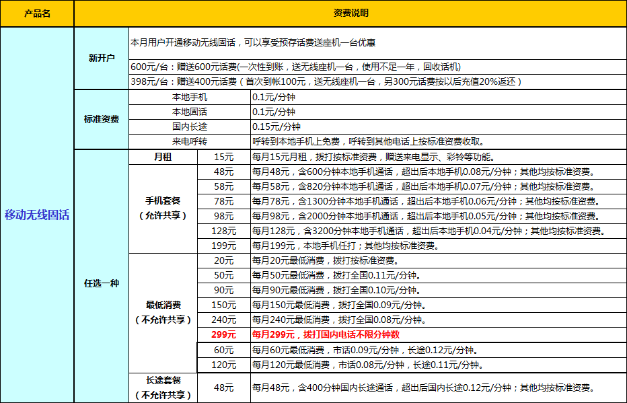
Task: Select the 本地手机 cell
Action: tap(190, 97)
